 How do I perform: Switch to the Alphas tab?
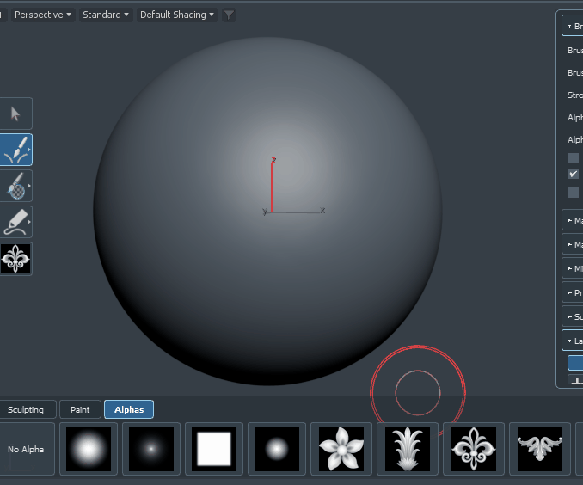129,409
